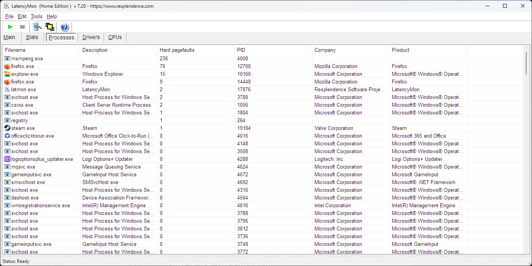Viewport: 532px width, 266px height.
Task: Click the Logitech, Inc. company cell
Action: pos(329,159)
